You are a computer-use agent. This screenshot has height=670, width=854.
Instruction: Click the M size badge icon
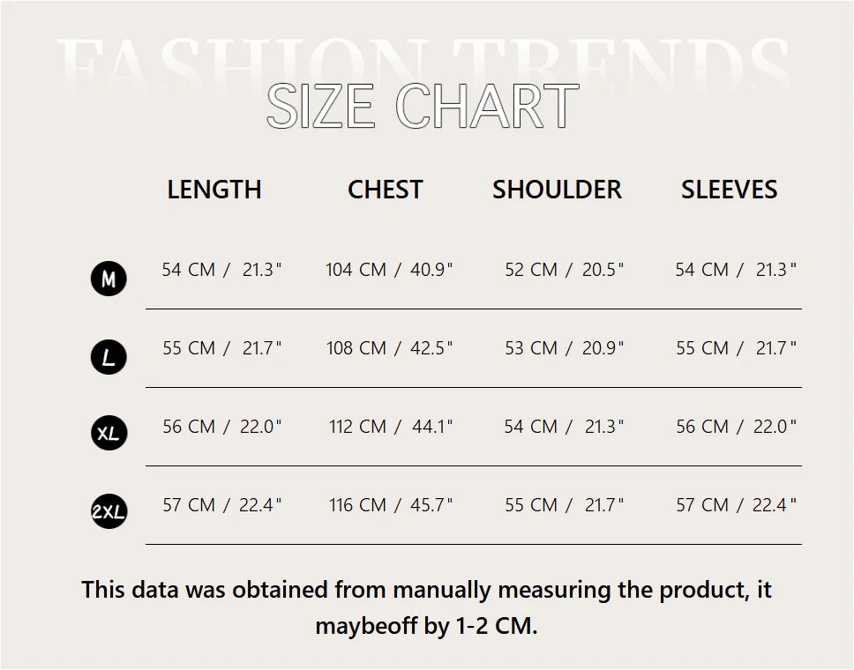[109, 279]
